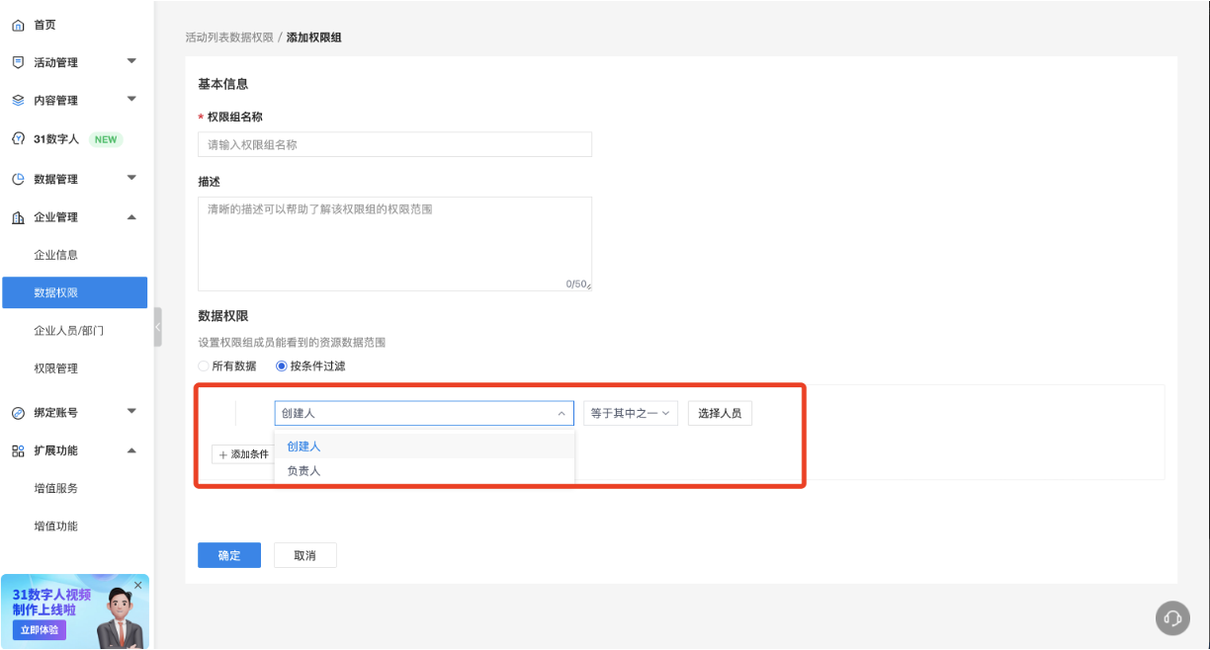Viewport: 1210px width, 650px height.
Task: Focus the 描述 text area
Action: click(x=394, y=244)
